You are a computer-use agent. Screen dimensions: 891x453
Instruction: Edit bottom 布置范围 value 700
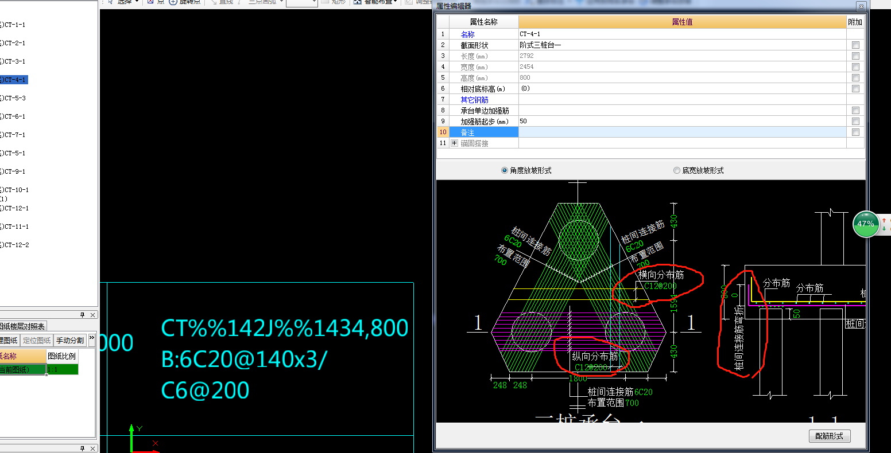632,403
